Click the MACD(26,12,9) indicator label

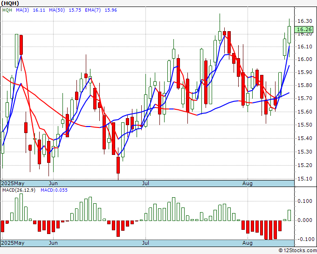[x=19, y=190]
